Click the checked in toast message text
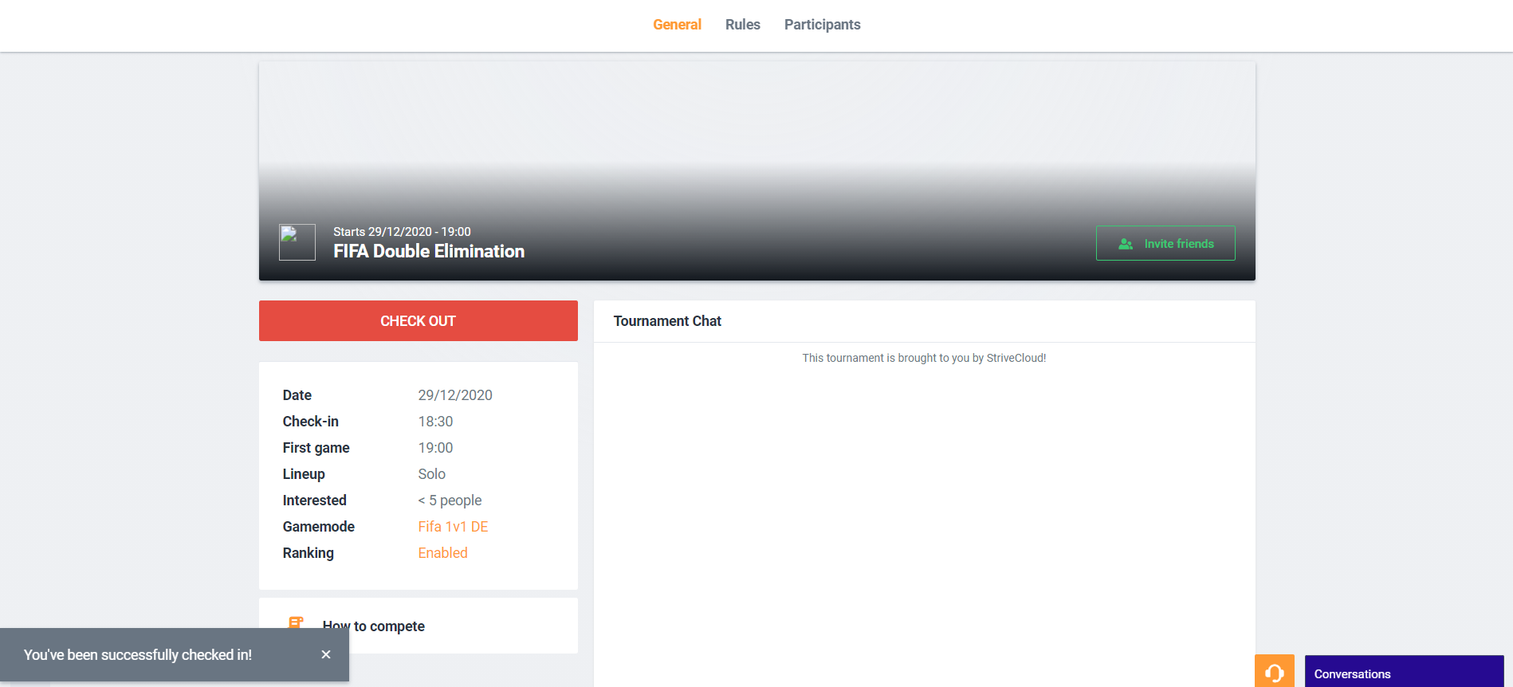The image size is (1513, 687). [x=138, y=655]
